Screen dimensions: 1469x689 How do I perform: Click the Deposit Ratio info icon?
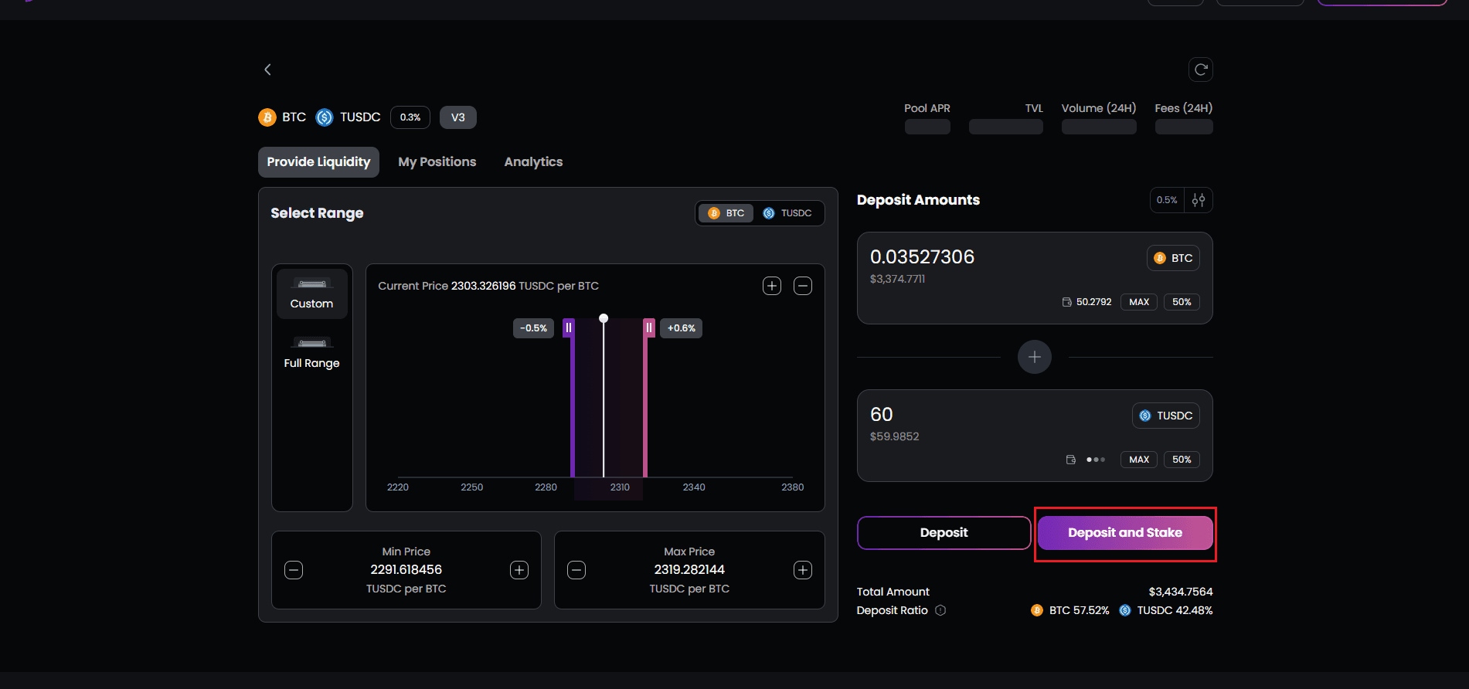[x=940, y=610]
